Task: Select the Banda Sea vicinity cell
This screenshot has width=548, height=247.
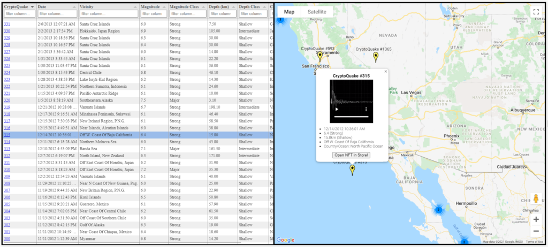Action: pyautogui.click(x=109, y=149)
